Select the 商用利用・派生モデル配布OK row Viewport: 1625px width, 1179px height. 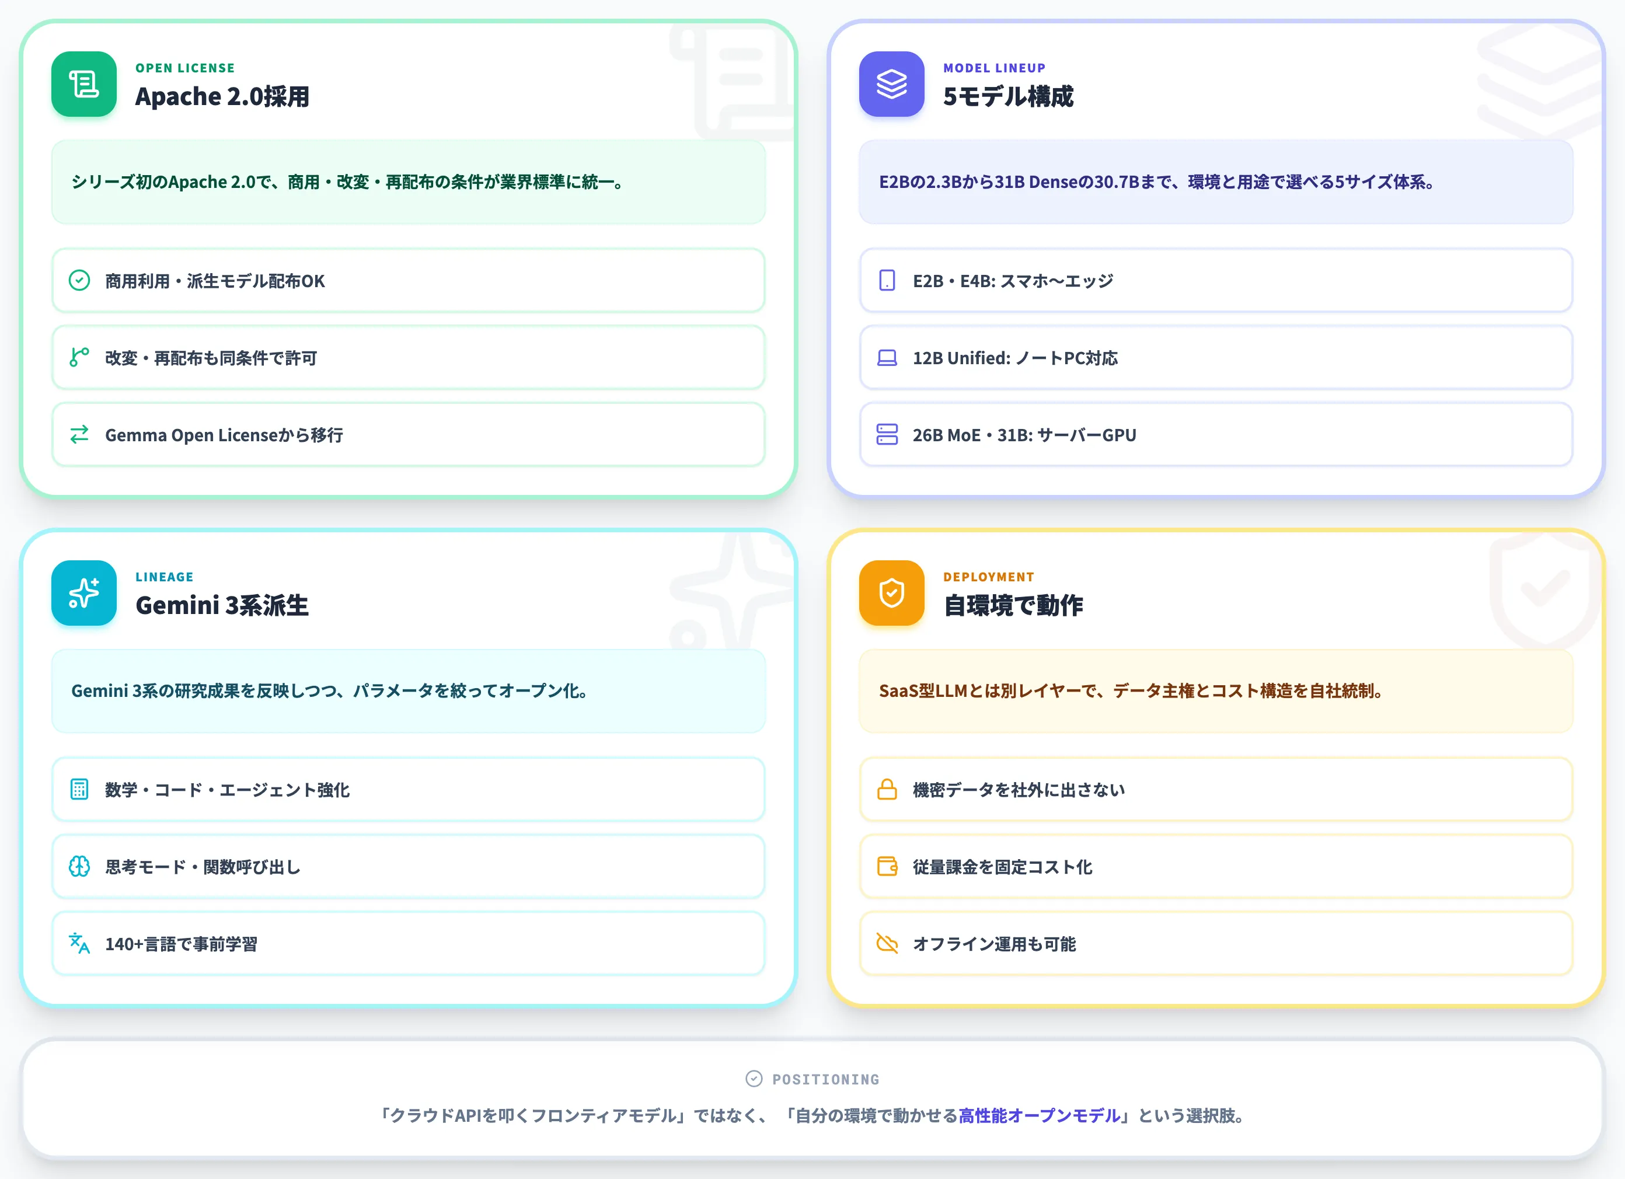[x=409, y=281]
